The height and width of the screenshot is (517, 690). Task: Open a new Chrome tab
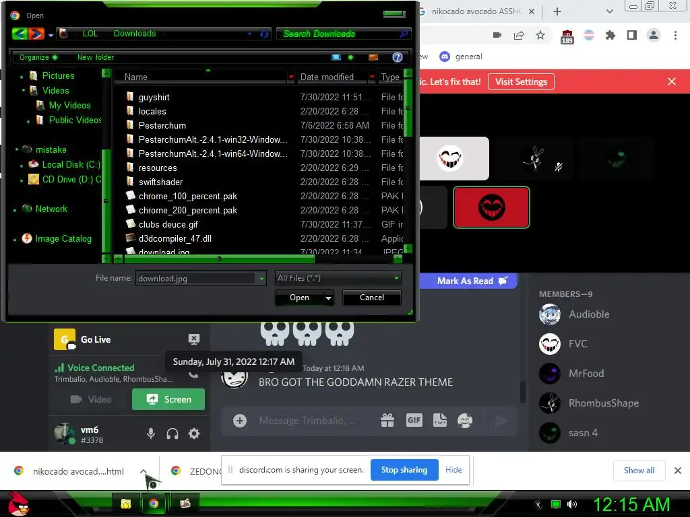(557, 11)
